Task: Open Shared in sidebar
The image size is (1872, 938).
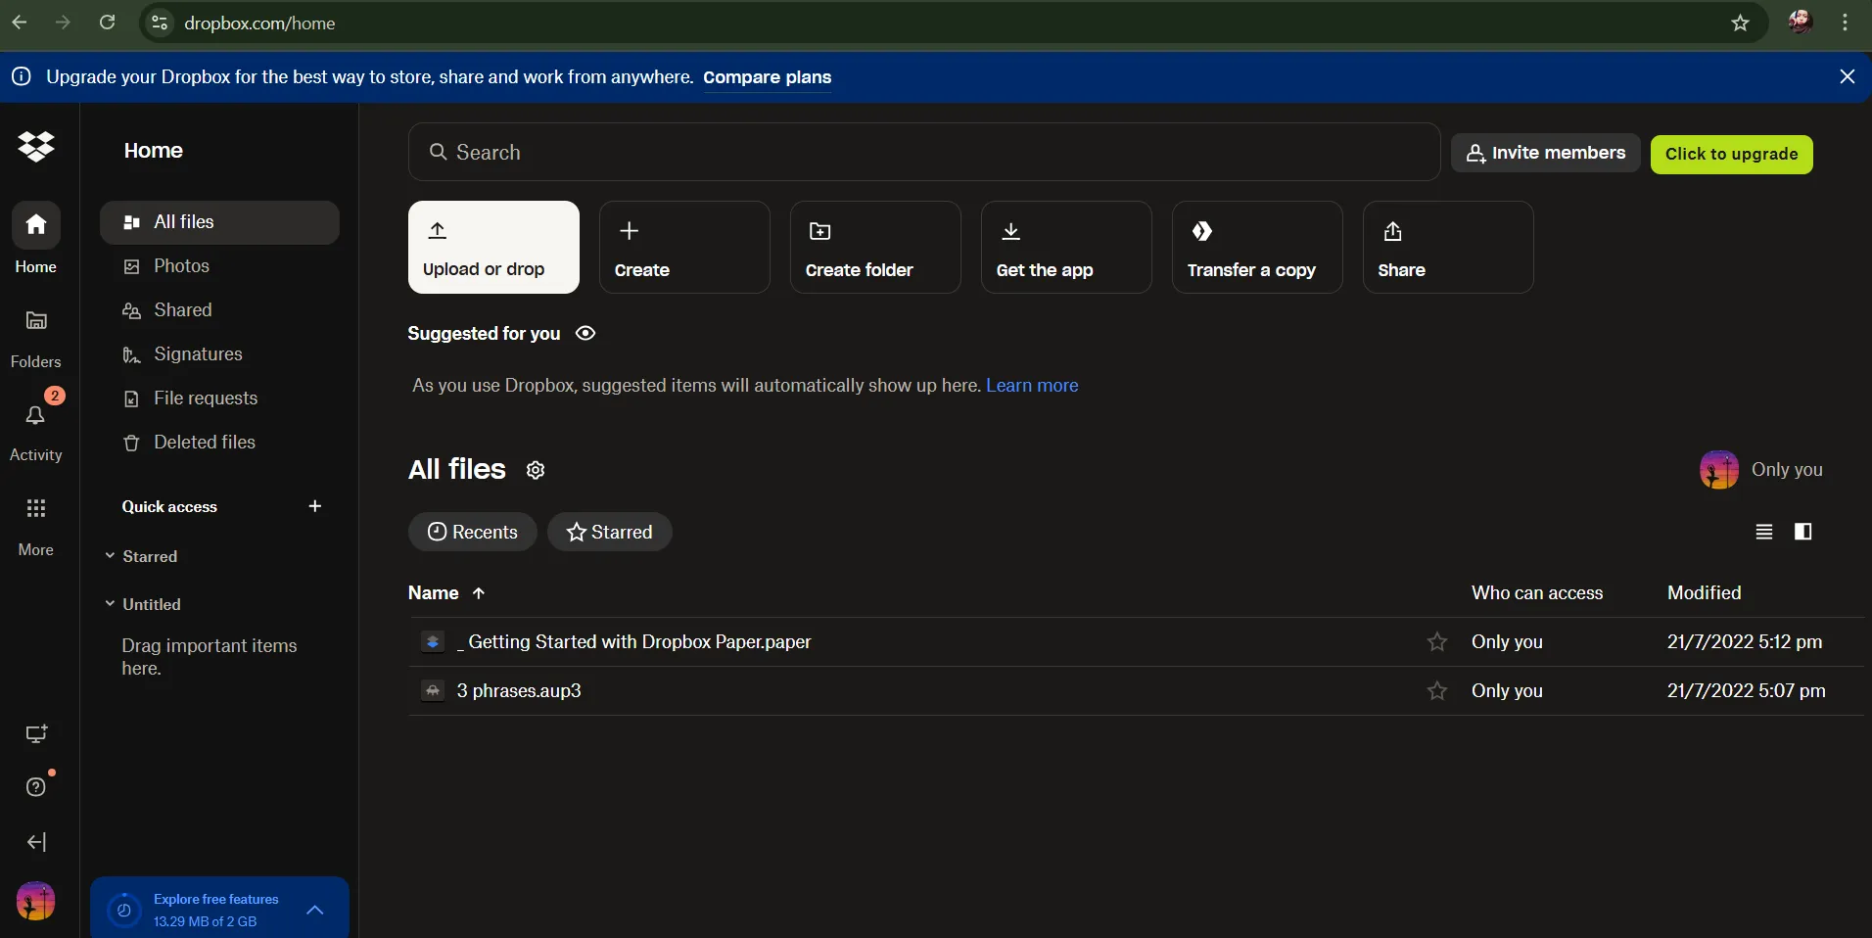Action: pos(219,310)
